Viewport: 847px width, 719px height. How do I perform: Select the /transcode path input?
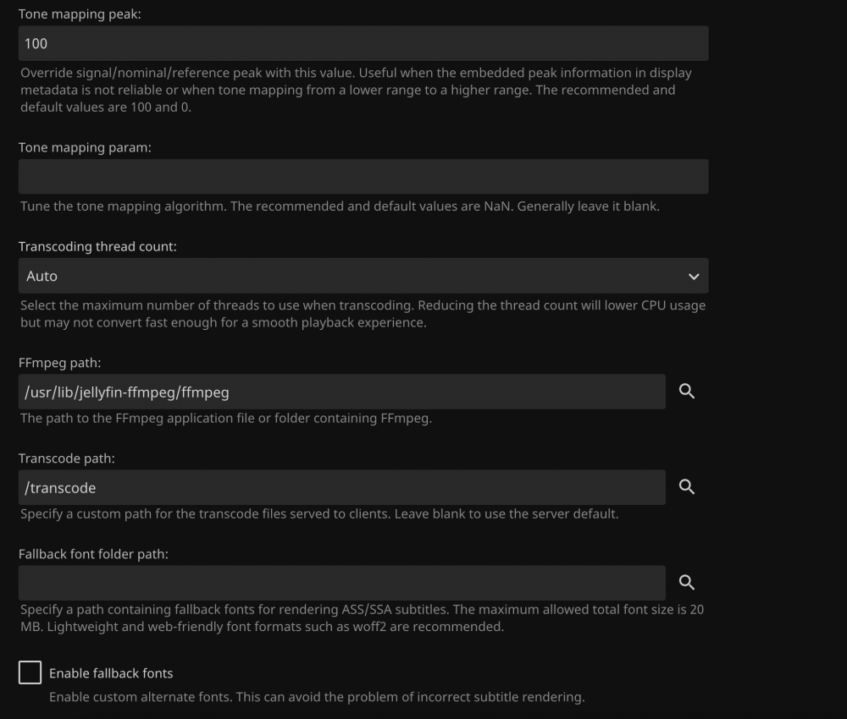point(342,487)
